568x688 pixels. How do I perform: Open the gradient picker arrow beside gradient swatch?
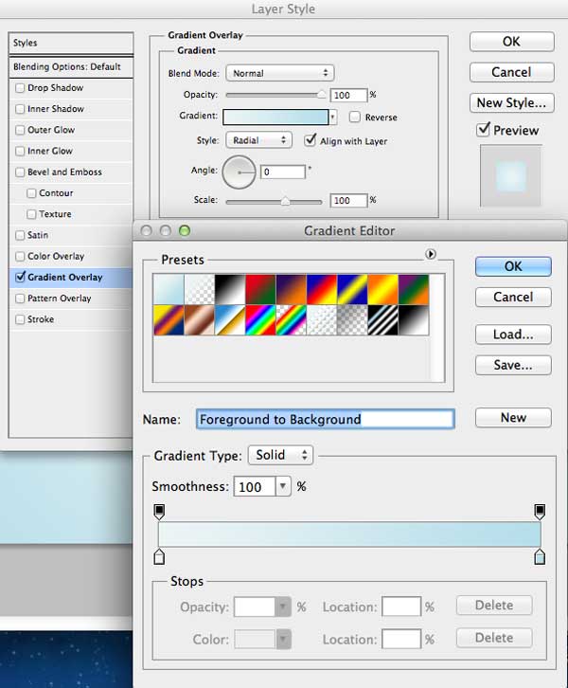point(333,118)
